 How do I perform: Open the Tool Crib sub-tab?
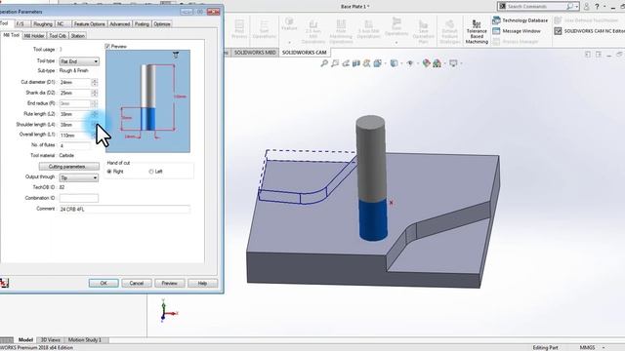point(58,36)
